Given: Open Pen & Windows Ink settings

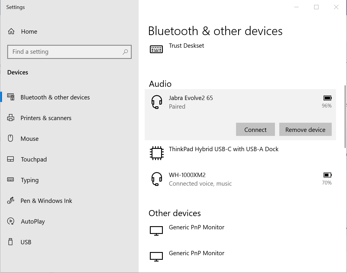Looking at the screenshot, I should click(x=46, y=201).
